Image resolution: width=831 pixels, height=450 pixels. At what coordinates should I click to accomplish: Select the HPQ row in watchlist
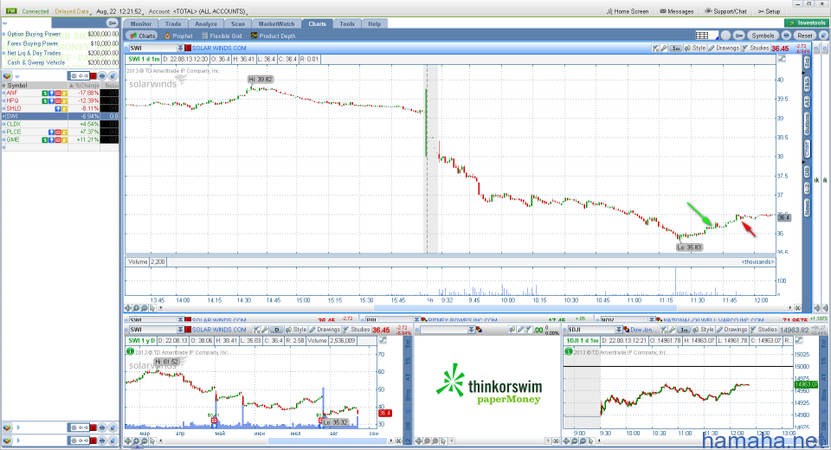tap(60, 100)
